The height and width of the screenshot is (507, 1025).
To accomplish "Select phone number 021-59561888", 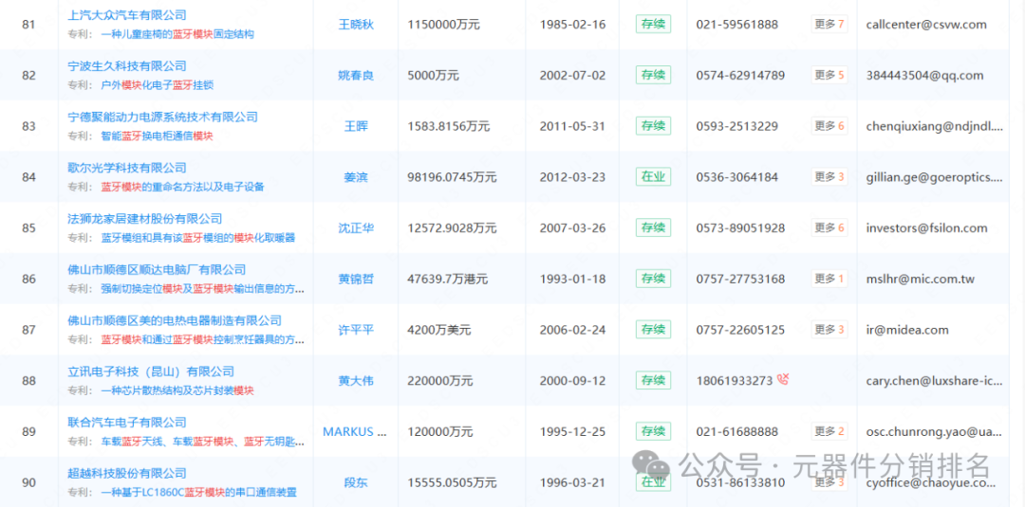I will tap(736, 25).
